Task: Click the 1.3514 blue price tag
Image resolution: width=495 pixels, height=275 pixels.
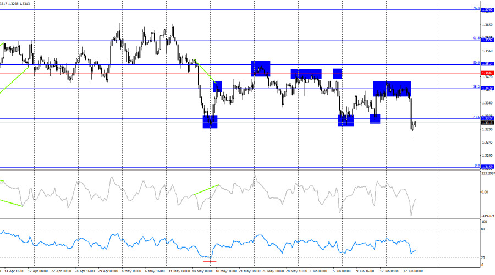Action: [x=487, y=64]
